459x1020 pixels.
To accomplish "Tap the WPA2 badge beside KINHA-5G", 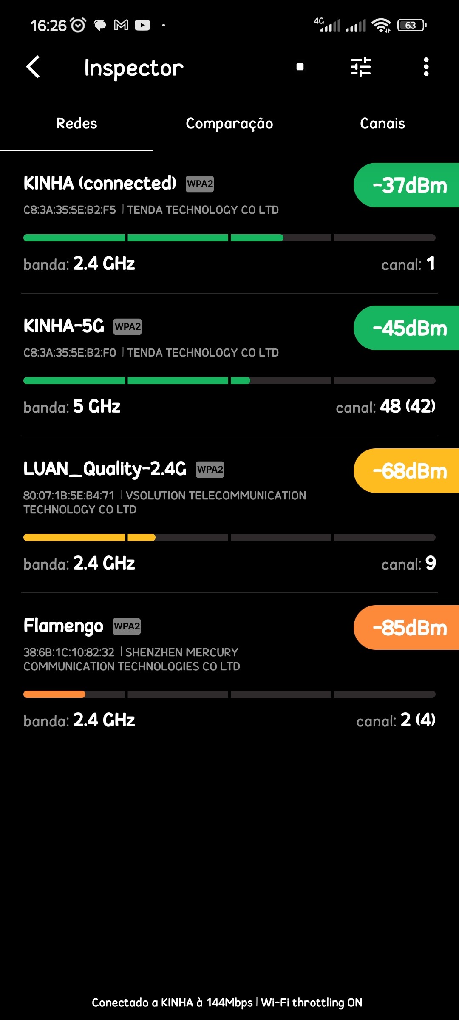I will click(x=127, y=327).
